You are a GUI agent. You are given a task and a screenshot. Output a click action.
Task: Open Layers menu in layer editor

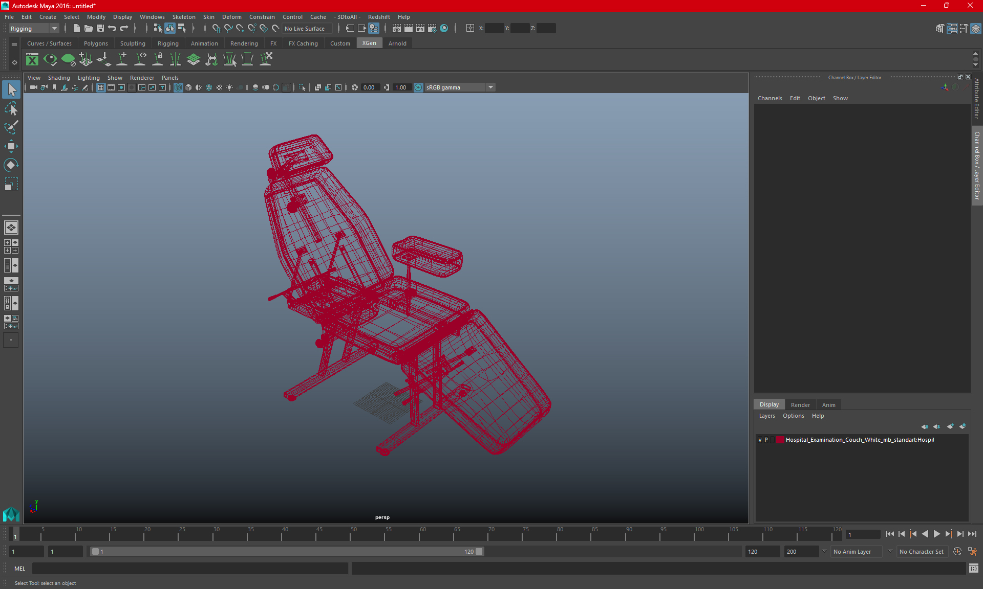point(767,416)
